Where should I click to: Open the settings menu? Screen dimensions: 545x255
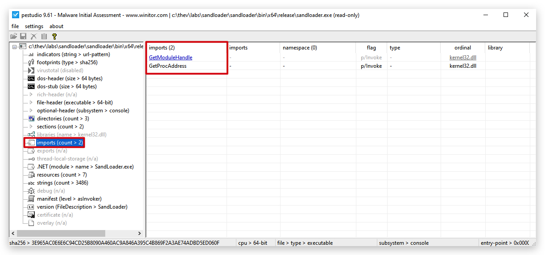tap(34, 26)
